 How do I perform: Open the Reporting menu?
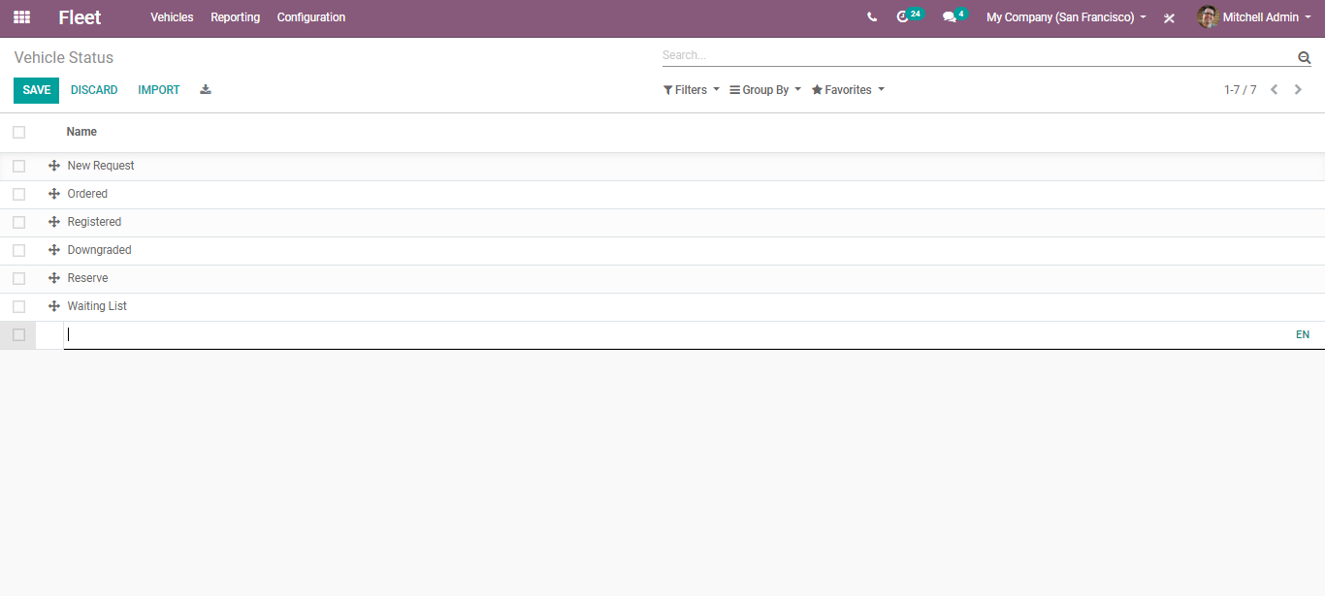point(236,17)
